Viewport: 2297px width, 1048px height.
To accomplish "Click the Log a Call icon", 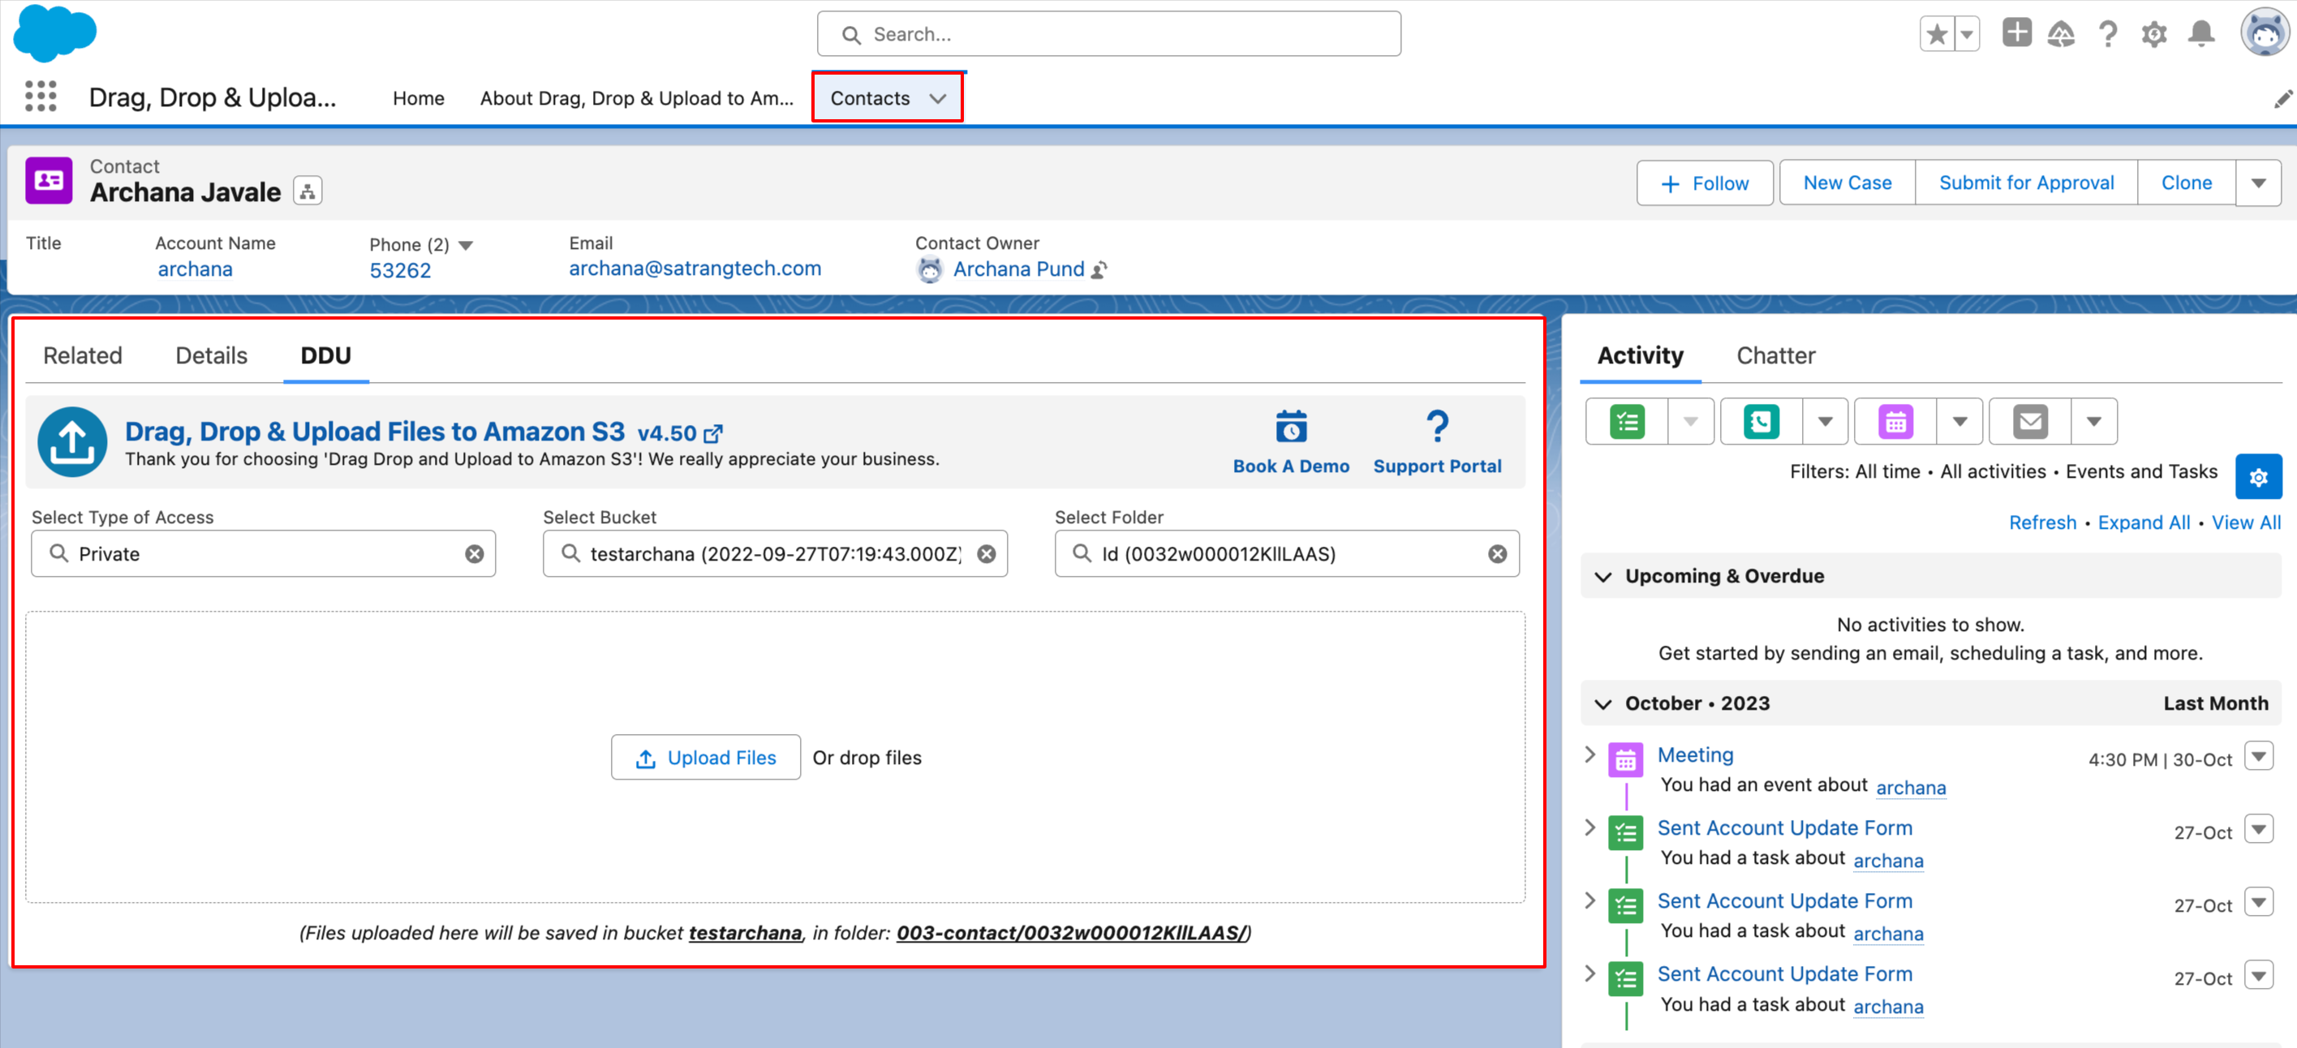I will (x=1761, y=422).
